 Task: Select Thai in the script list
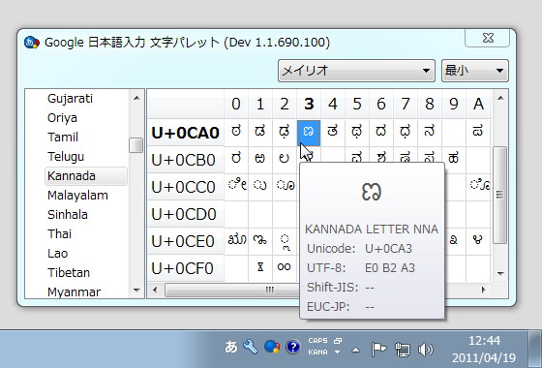[59, 234]
